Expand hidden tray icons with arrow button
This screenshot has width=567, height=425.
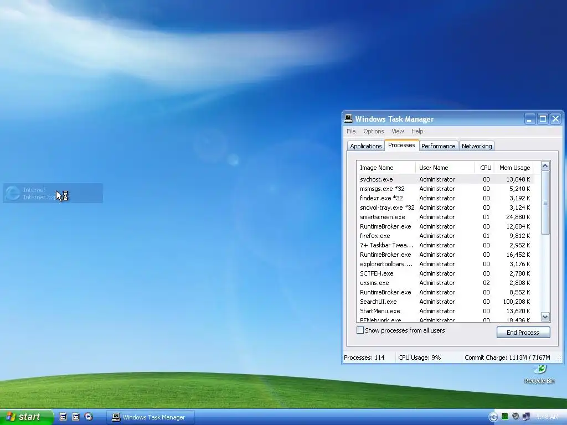[x=493, y=417]
